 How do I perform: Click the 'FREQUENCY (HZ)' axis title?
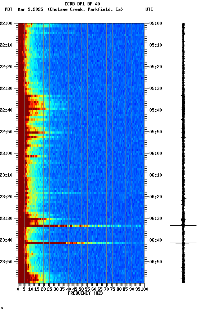coord(85,294)
